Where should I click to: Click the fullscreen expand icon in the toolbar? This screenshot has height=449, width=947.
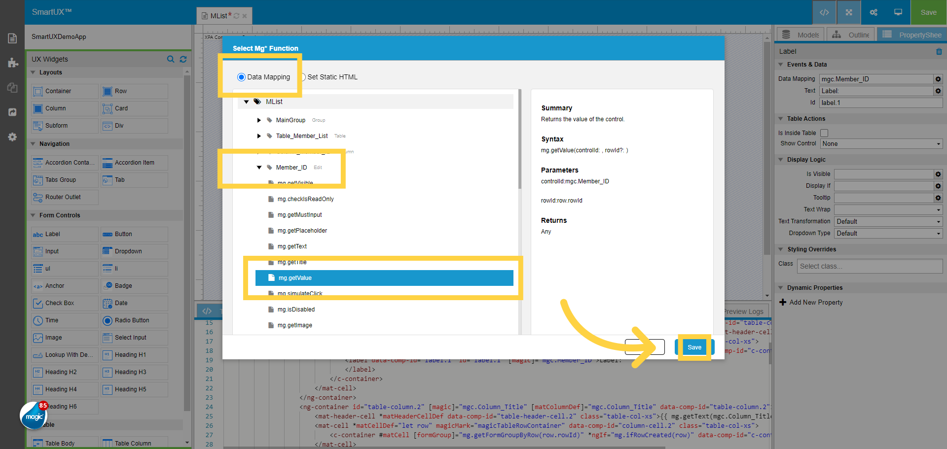click(x=848, y=12)
